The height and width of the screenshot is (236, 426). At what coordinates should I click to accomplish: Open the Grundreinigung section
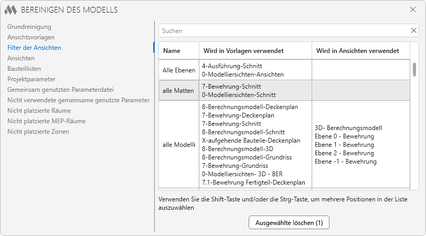(x=29, y=27)
